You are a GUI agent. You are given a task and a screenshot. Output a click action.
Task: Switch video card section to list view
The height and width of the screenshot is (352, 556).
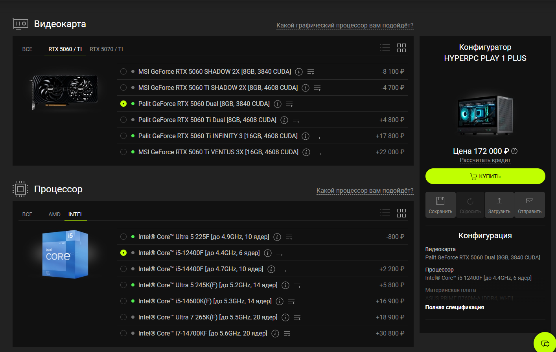[385, 48]
